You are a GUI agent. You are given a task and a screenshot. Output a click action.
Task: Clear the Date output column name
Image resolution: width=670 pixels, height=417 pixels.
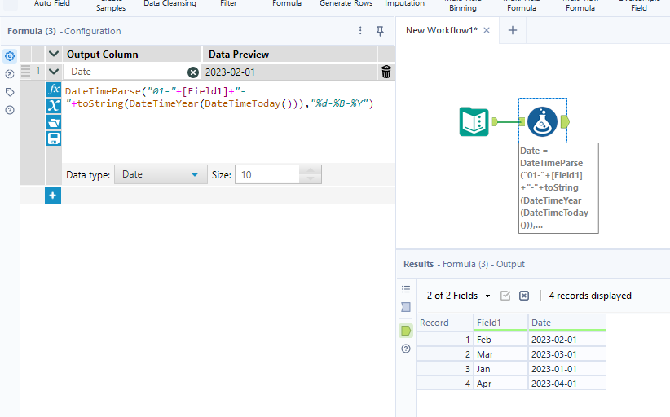click(193, 72)
